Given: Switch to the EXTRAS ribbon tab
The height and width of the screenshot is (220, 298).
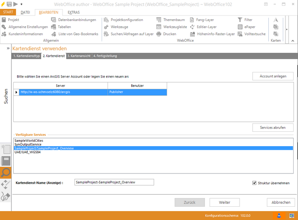Looking at the screenshot, I should pos(74,12).
